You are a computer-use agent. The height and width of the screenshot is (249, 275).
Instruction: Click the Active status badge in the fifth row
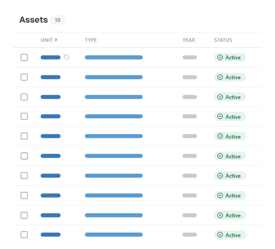point(230,136)
